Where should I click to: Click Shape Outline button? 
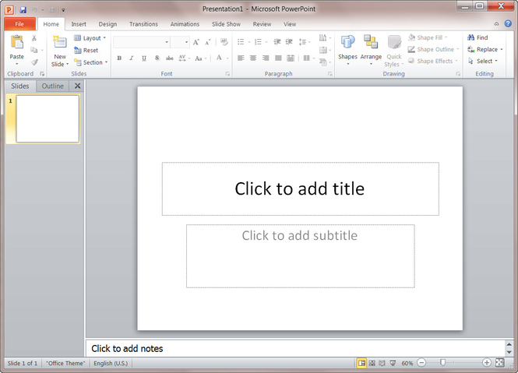(x=433, y=49)
